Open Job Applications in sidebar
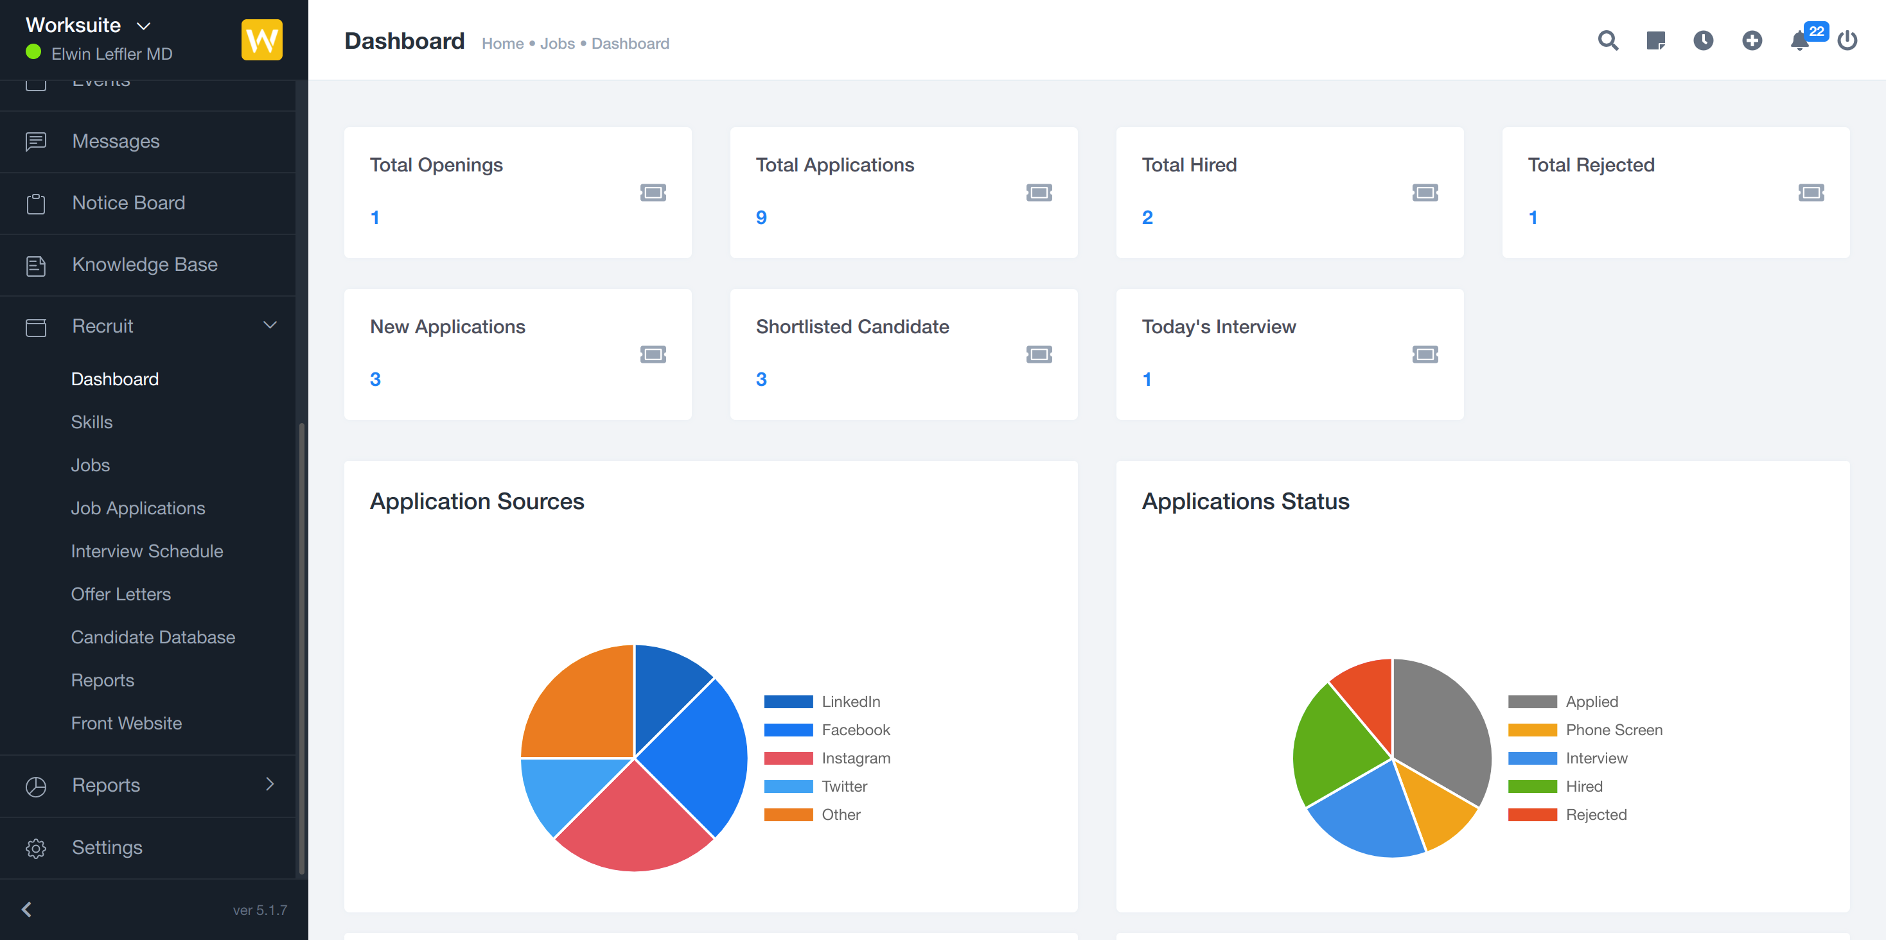Screen dimensions: 1886x940 (x=137, y=508)
